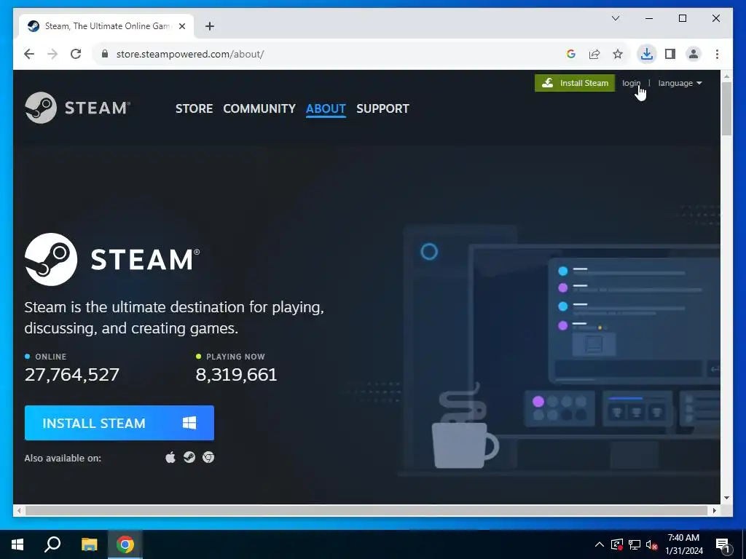Screen dimensions: 746x559
Task: Click the scroll down arrow
Action: pyautogui.click(x=726, y=498)
